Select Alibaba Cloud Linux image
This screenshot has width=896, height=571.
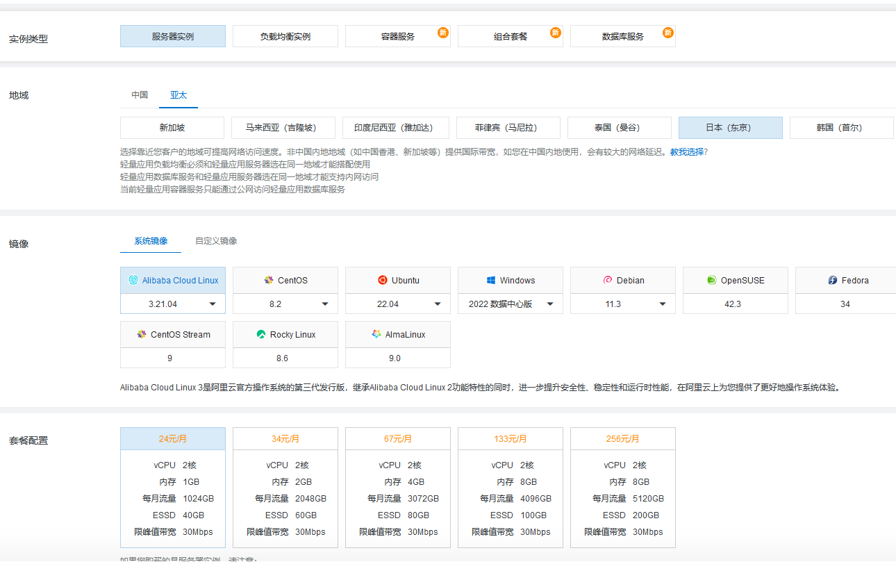click(x=173, y=281)
